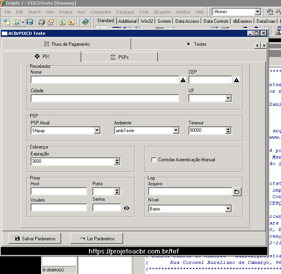The height and width of the screenshot is (274, 281).
Task: Select the Data Access palette tab
Action: (x=187, y=21)
